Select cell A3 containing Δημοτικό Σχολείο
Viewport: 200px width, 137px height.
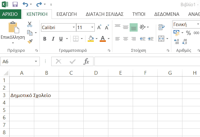[22, 95]
